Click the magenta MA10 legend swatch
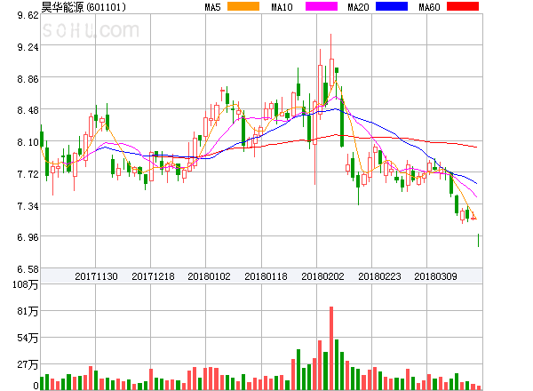The height and width of the screenshot is (391, 533). pyautogui.click(x=322, y=6)
